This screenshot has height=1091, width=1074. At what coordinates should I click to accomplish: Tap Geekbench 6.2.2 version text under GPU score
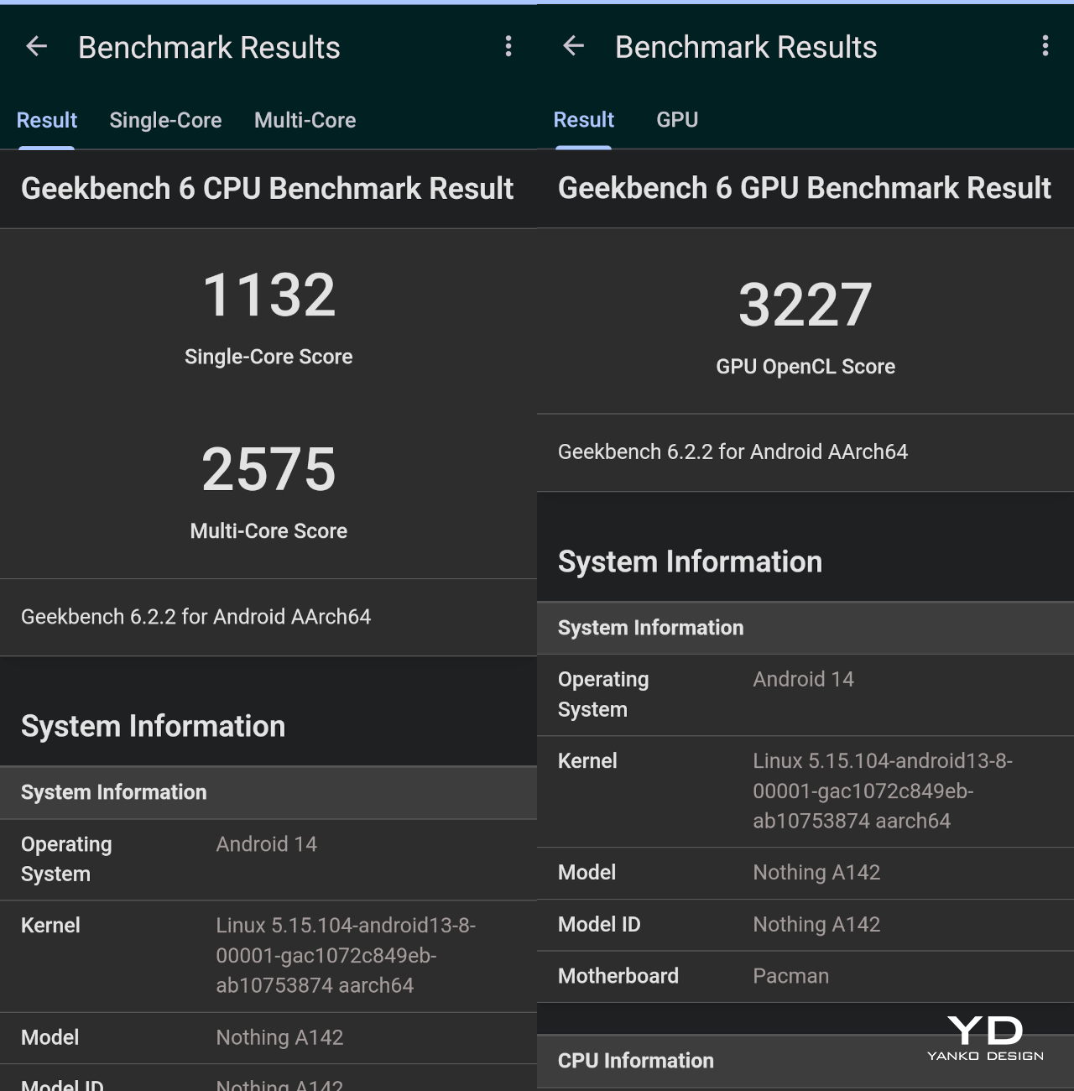pos(733,452)
